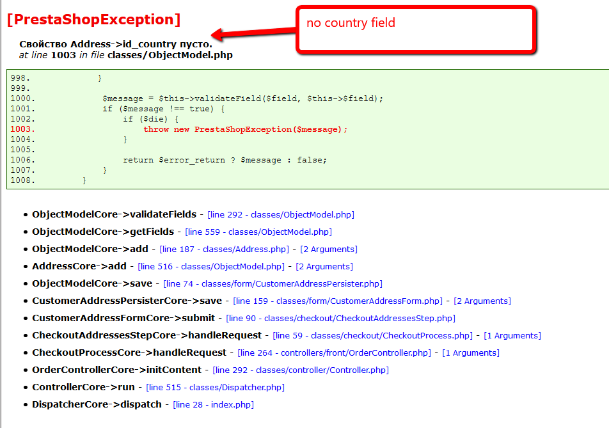This screenshot has width=609, height=428.
Task: Click 'CustomerAddressPersisterCore->save' trace entry
Action: 127,301
